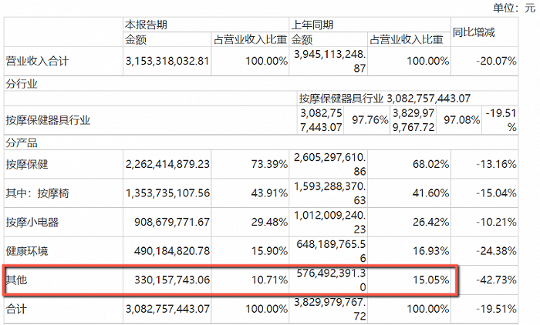Click the 按摩保健 row label
This screenshot has height=325, width=540.
pos(28,163)
